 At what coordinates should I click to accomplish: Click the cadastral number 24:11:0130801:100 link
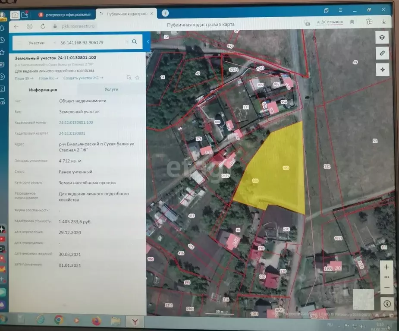tap(76, 123)
